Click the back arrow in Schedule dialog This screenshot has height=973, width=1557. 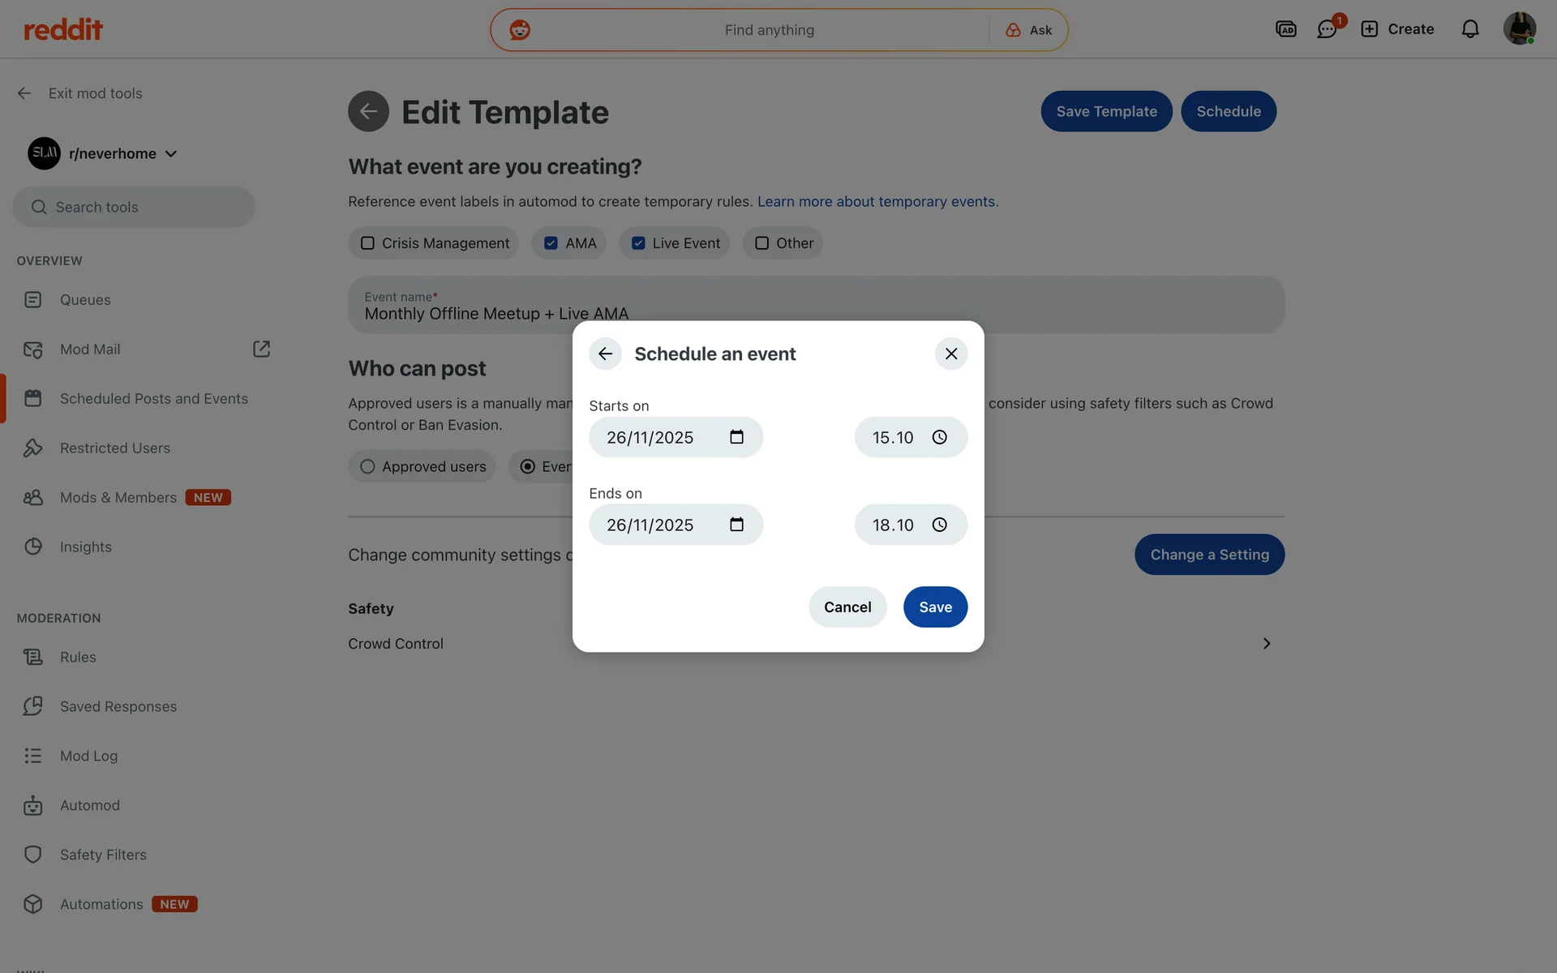(605, 354)
